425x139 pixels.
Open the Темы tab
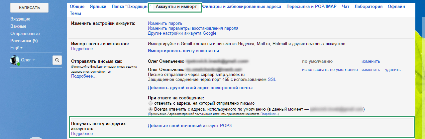click(x=76, y=13)
